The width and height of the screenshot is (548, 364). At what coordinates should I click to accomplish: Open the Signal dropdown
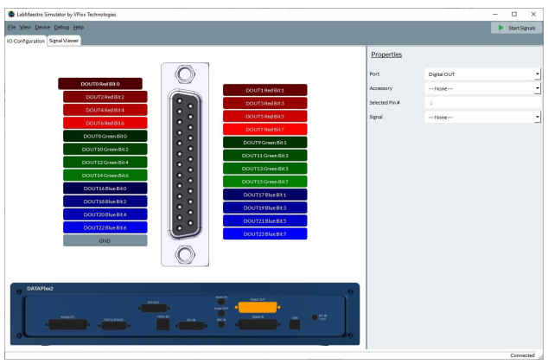click(x=483, y=117)
